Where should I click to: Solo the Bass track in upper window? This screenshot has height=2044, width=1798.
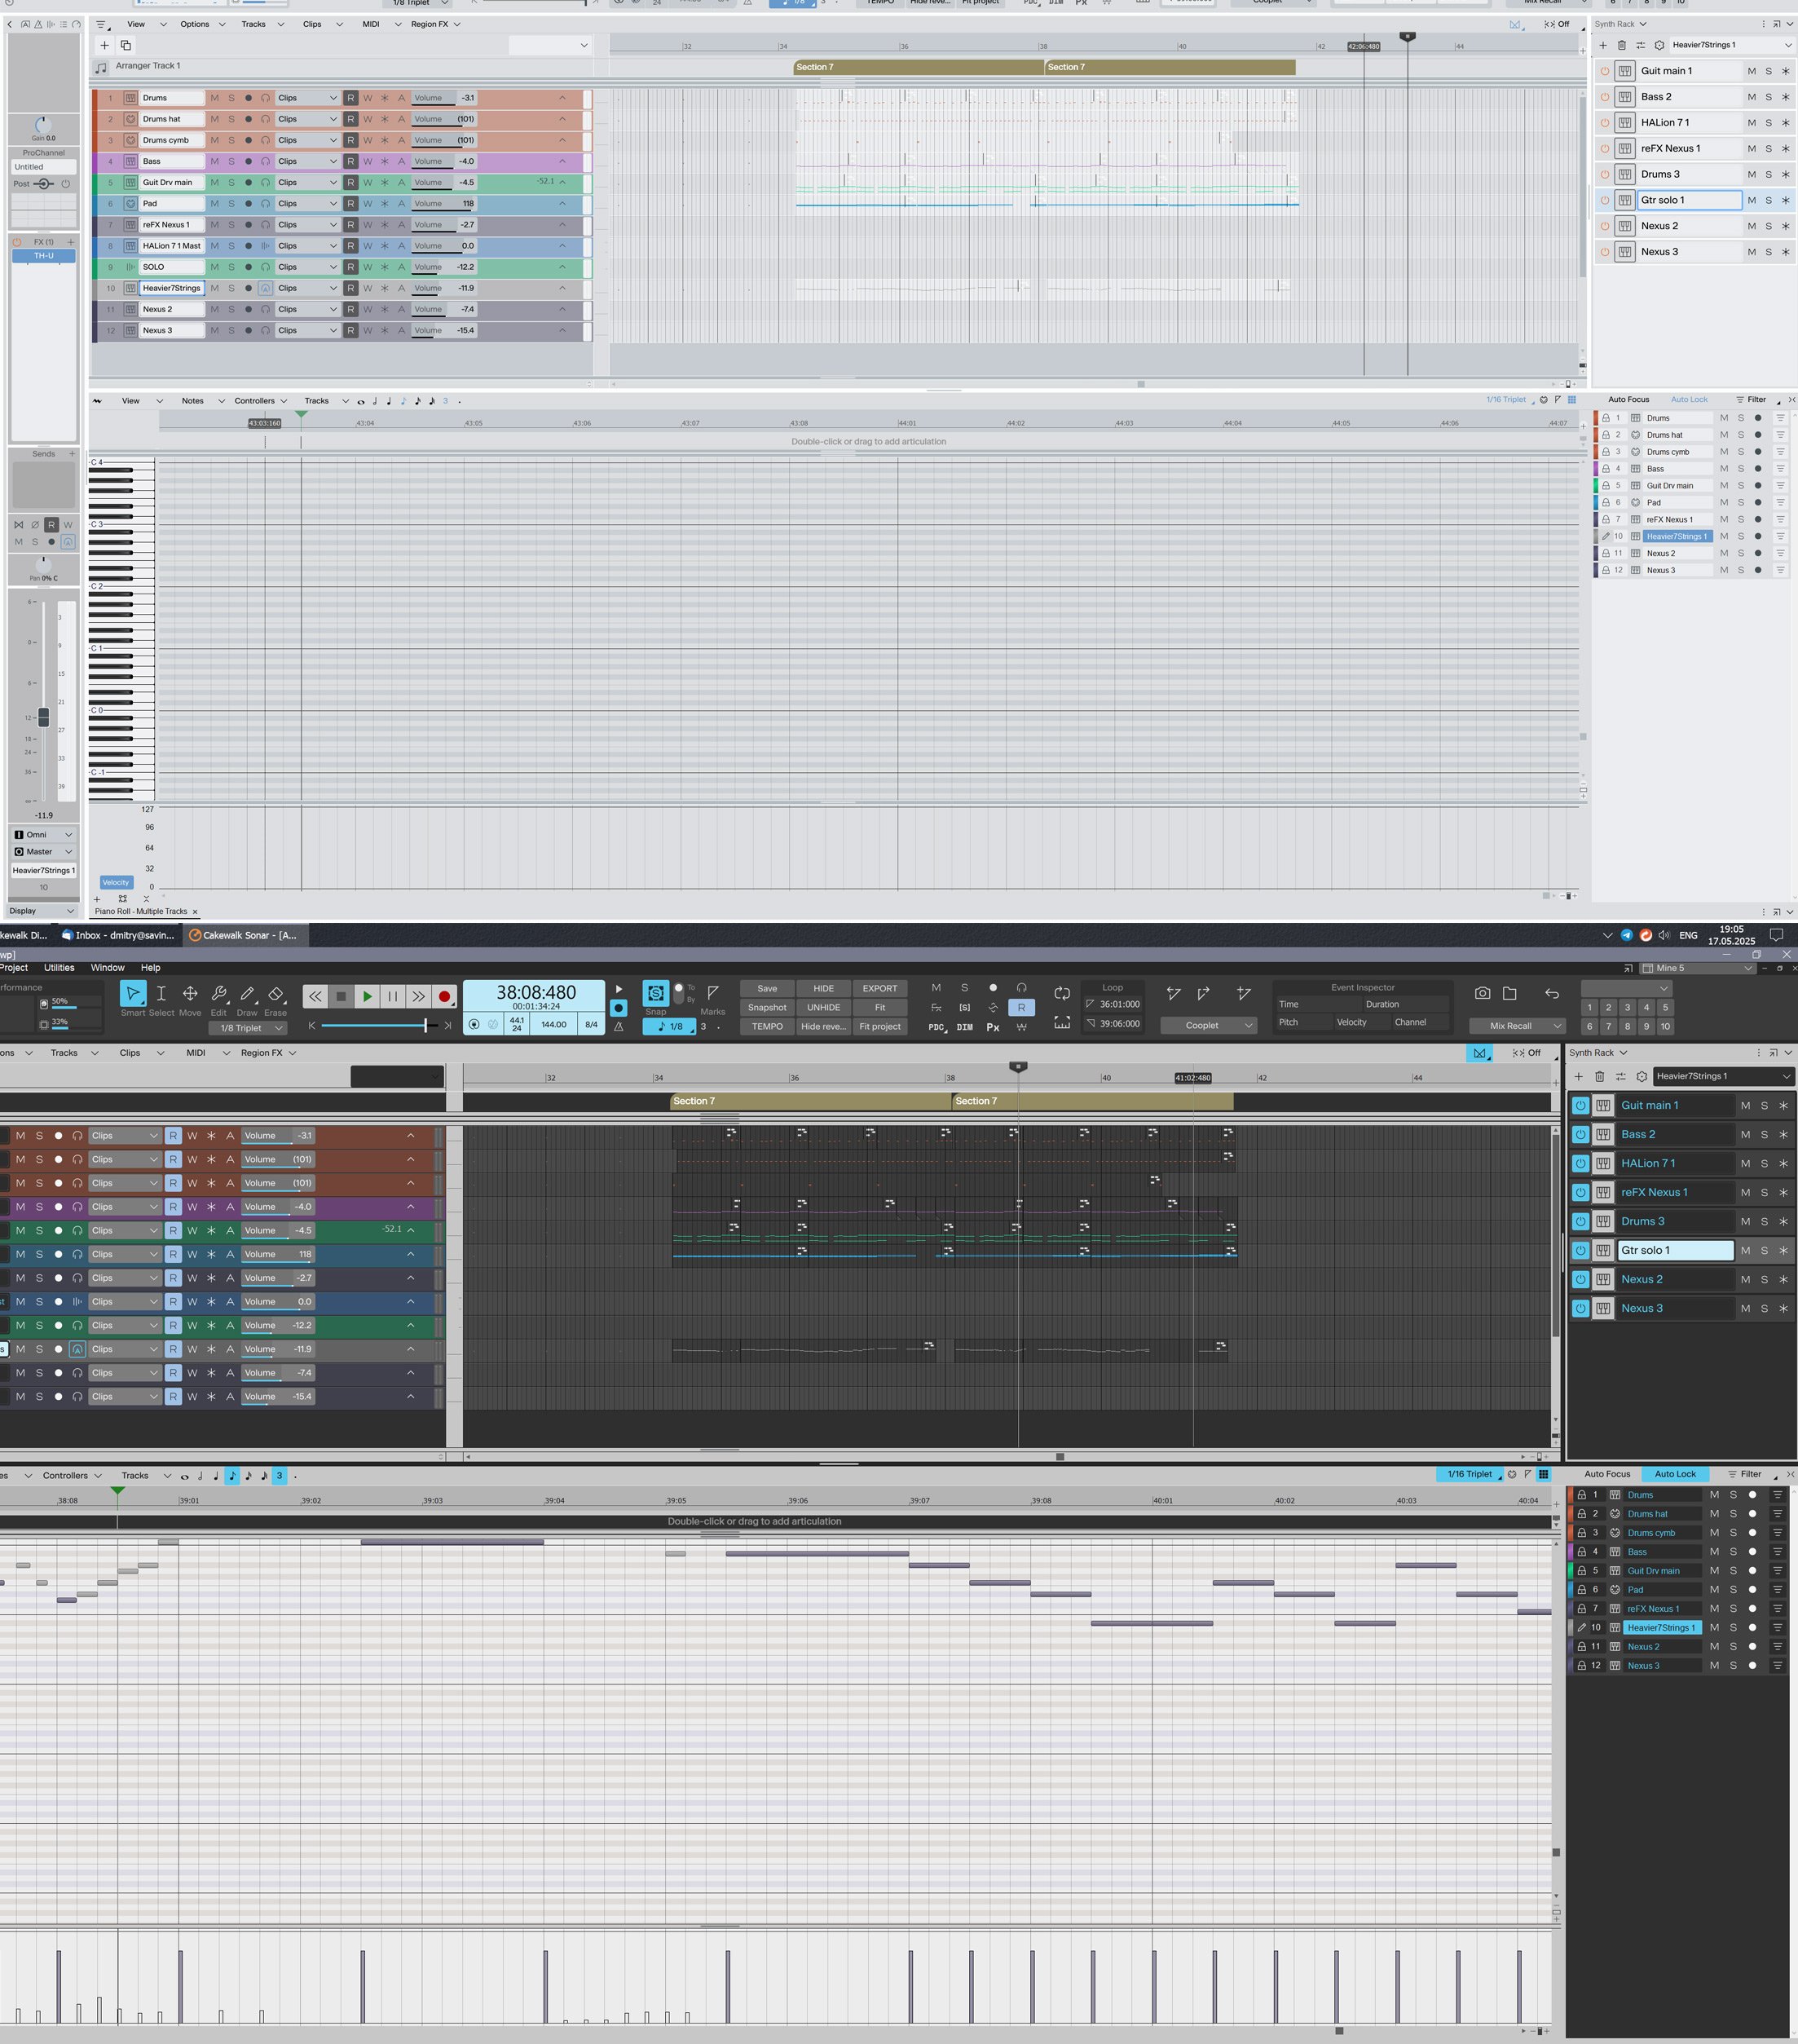coord(231,161)
